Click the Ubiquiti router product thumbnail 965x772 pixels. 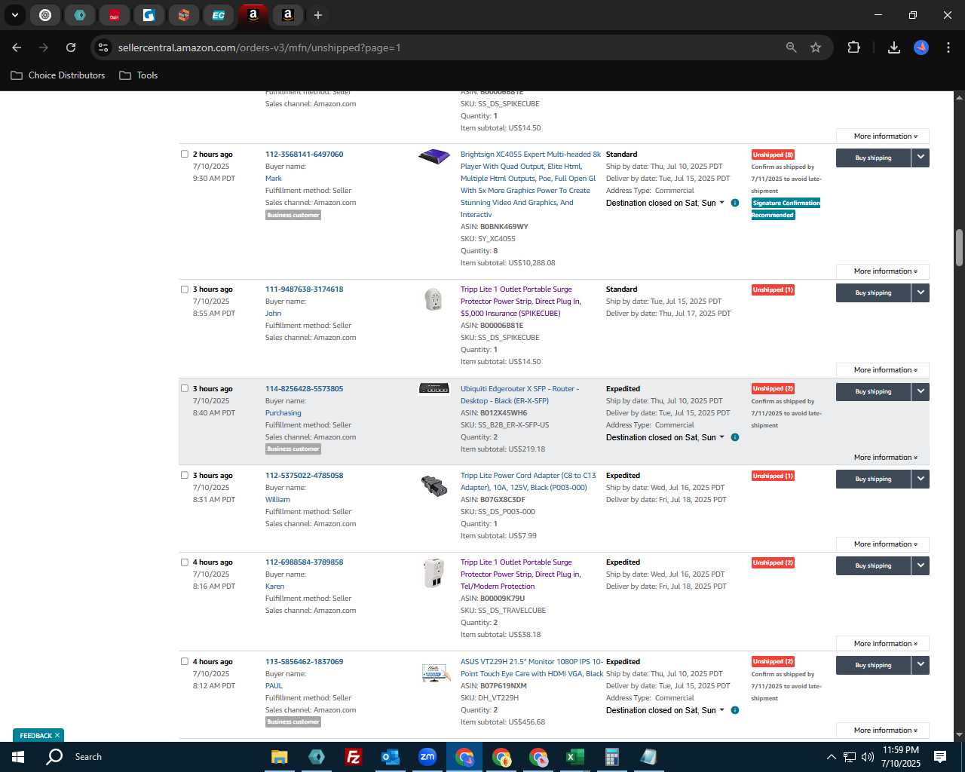click(x=434, y=389)
